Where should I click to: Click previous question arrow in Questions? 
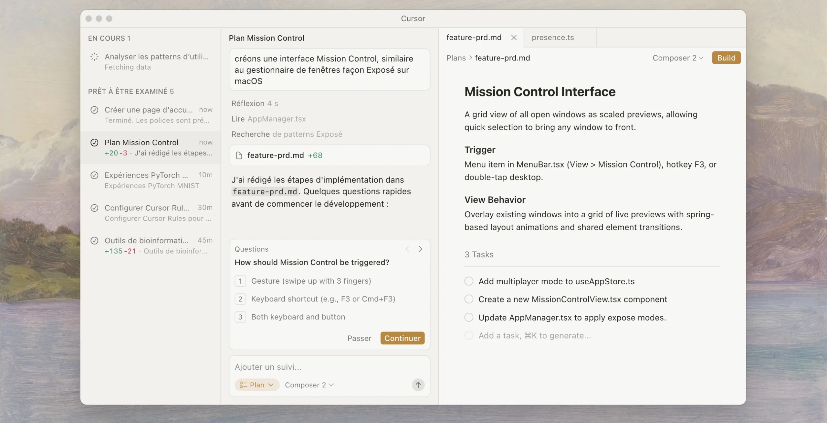pyautogui.click(x=407, y=249)
